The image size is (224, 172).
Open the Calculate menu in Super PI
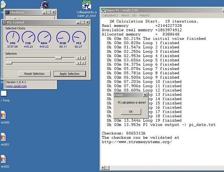tap(110, 15)
